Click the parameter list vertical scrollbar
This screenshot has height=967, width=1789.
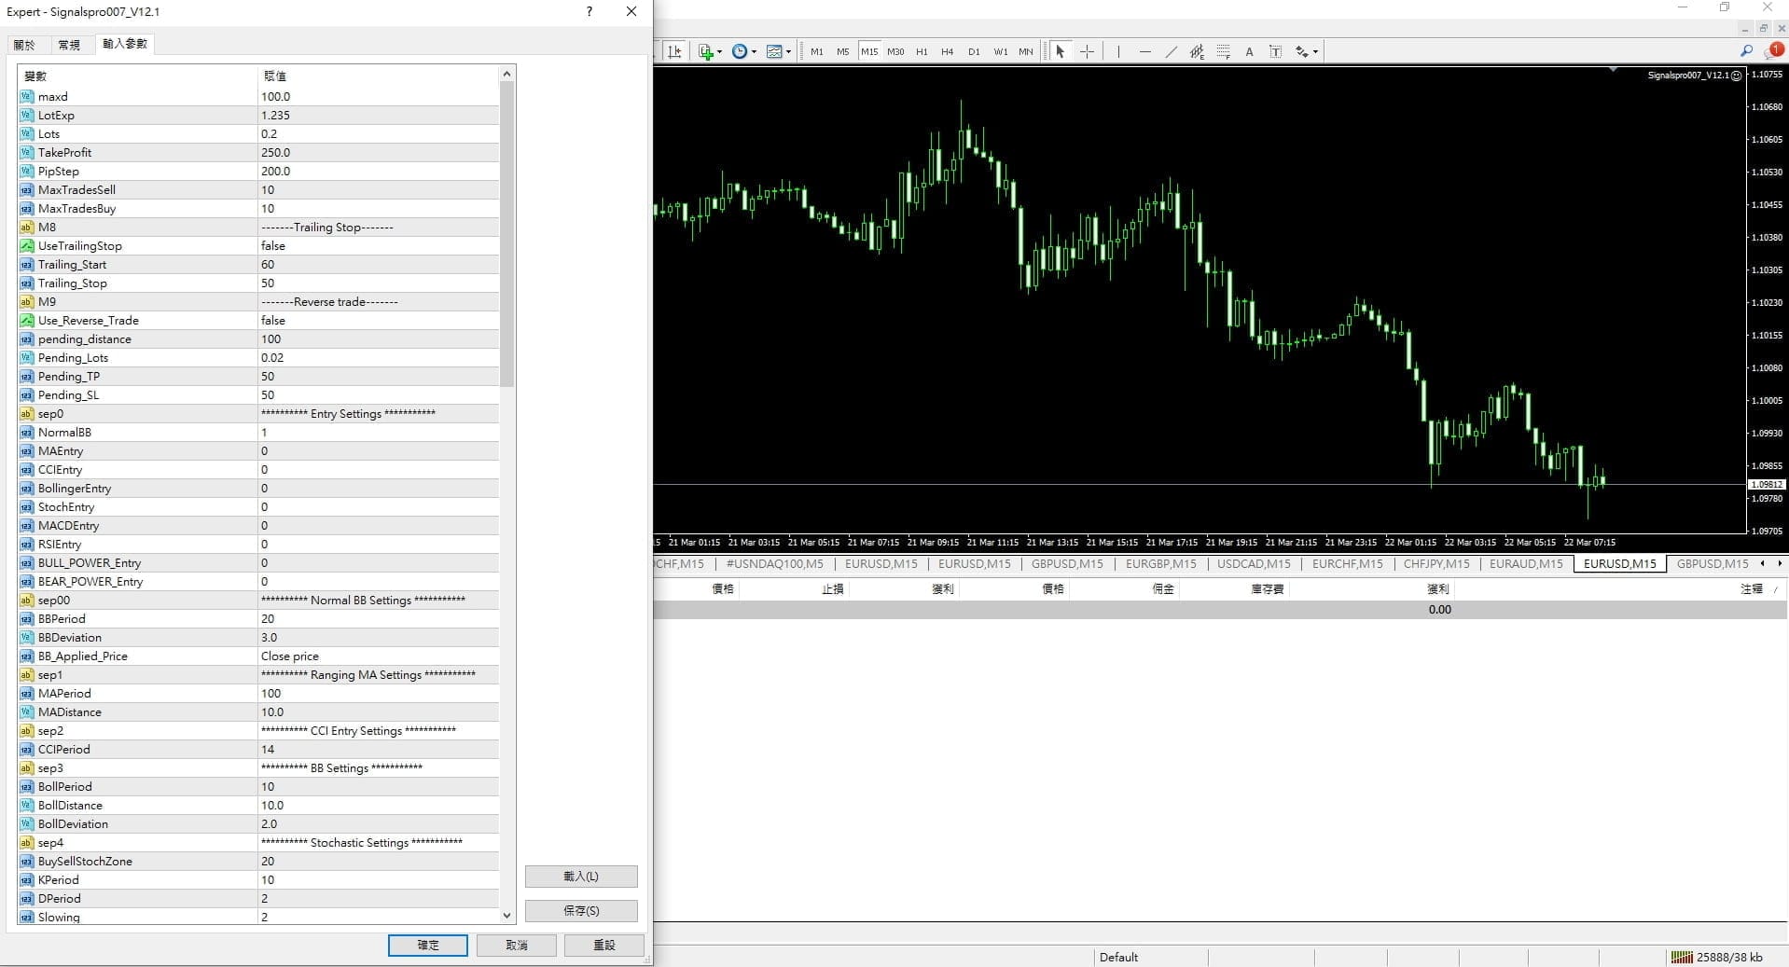[x=506, y=233]
